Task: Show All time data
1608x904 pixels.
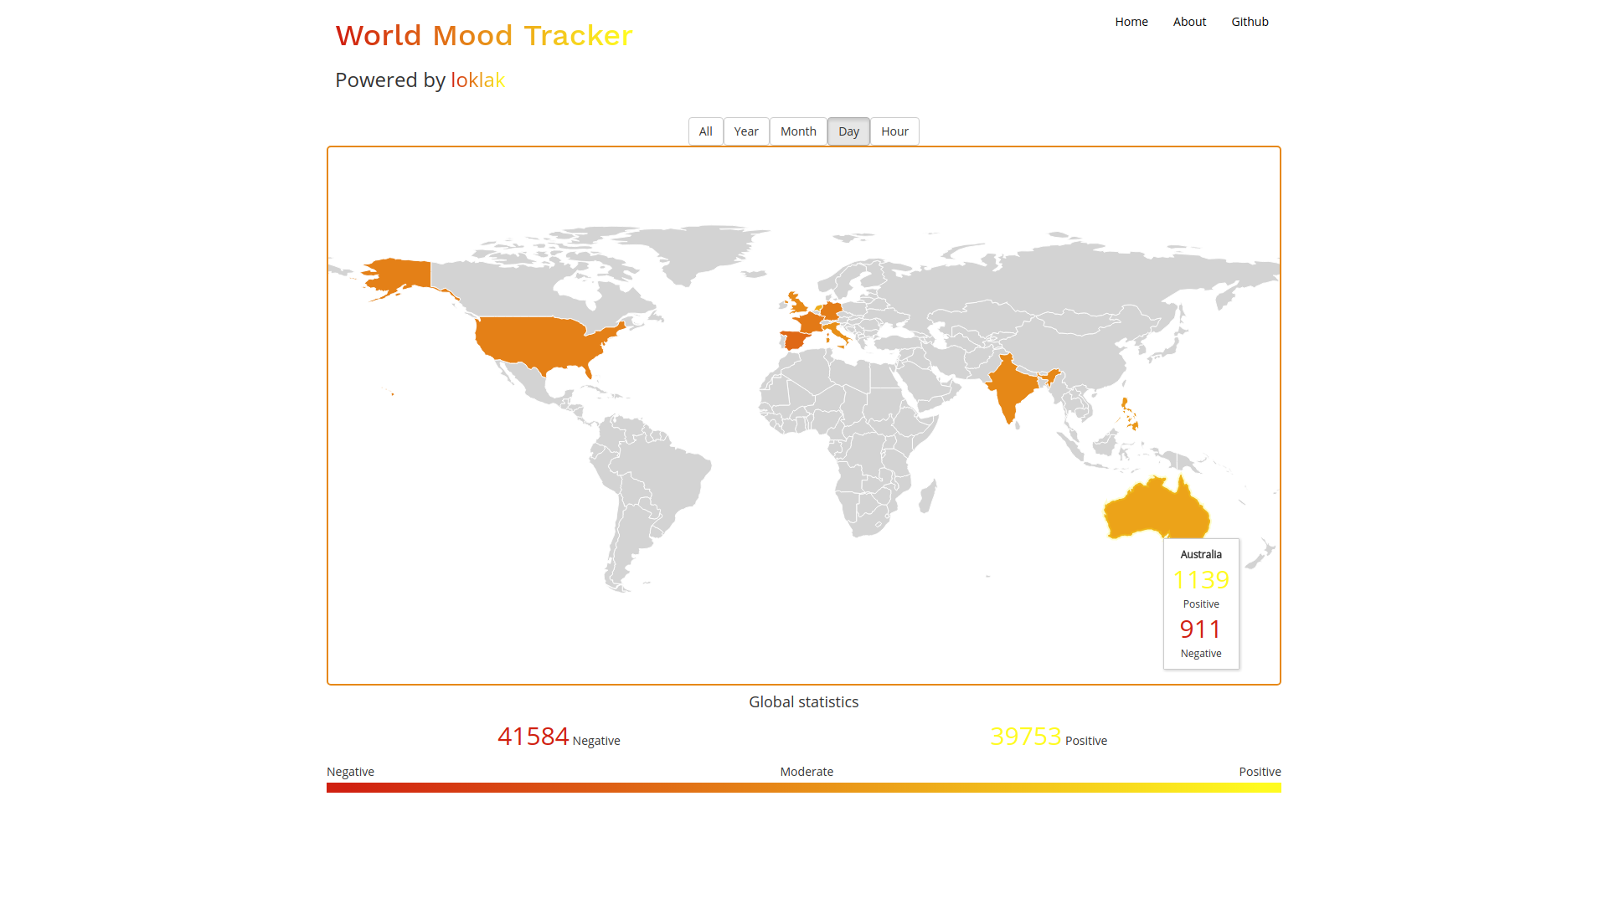Action: coord(705,131)
